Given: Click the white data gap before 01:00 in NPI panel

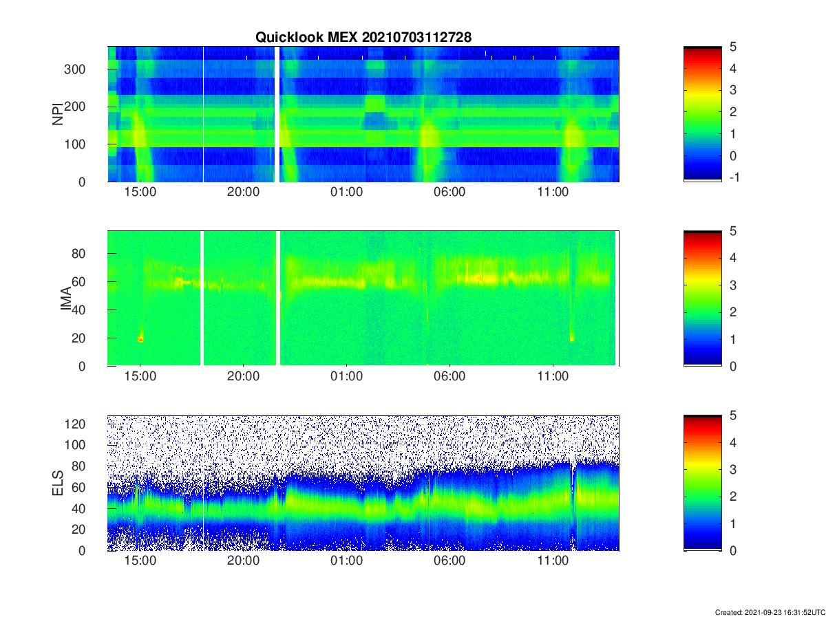Looking at the screenshot, I should point(278,113).
